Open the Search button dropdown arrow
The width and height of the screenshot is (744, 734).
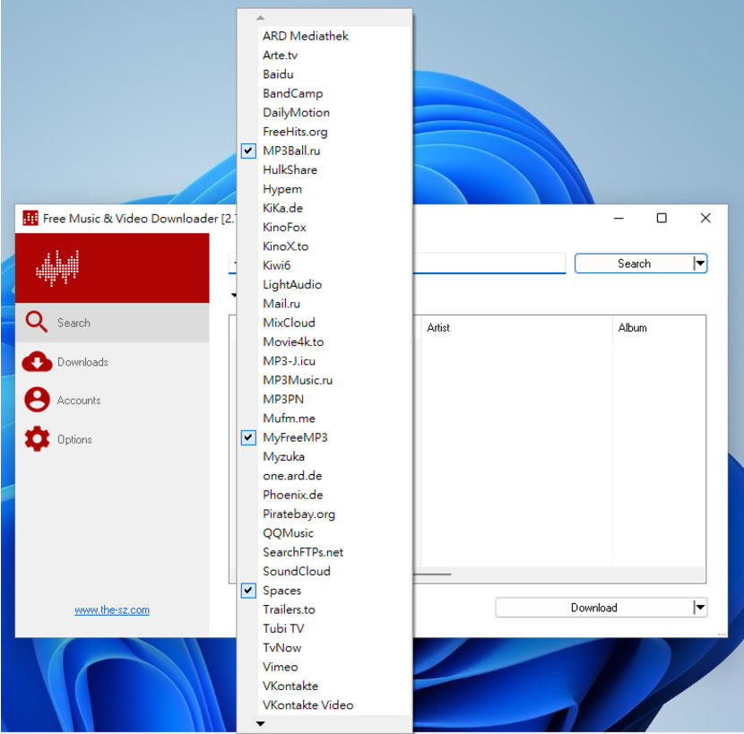(700, 263)
